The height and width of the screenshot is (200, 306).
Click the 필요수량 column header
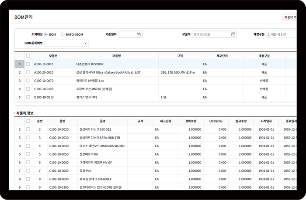click(x=241, y=121)
